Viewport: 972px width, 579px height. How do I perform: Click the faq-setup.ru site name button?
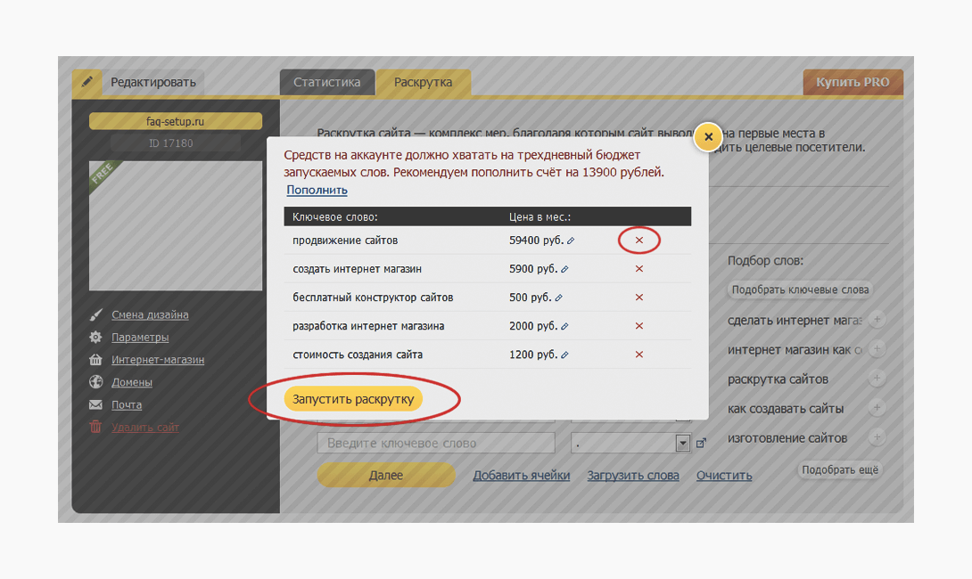coord(176,121)
